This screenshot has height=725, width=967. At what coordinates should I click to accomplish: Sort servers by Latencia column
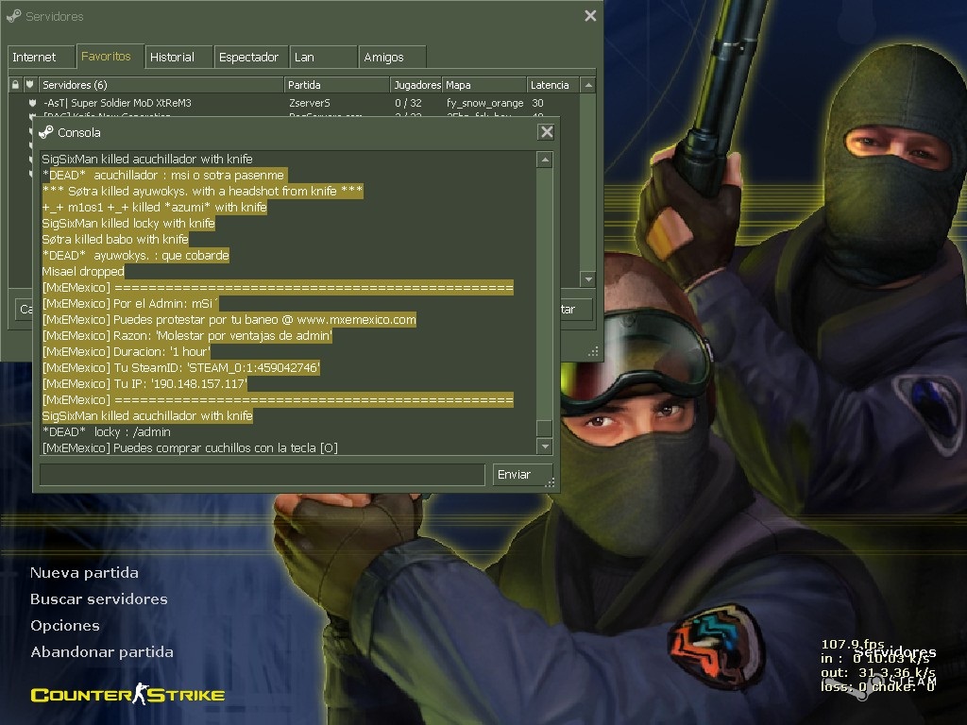(x=552, y=84)
